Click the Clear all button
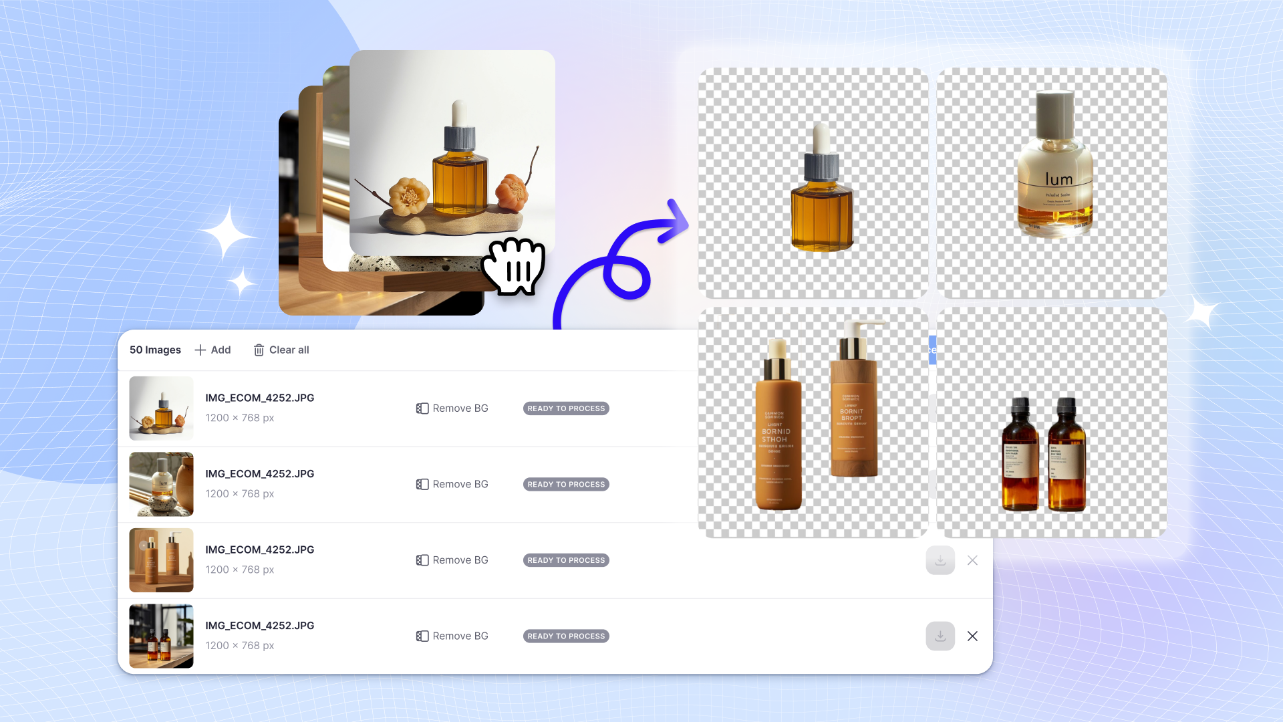1283x722 pixels. coord(280,349)
